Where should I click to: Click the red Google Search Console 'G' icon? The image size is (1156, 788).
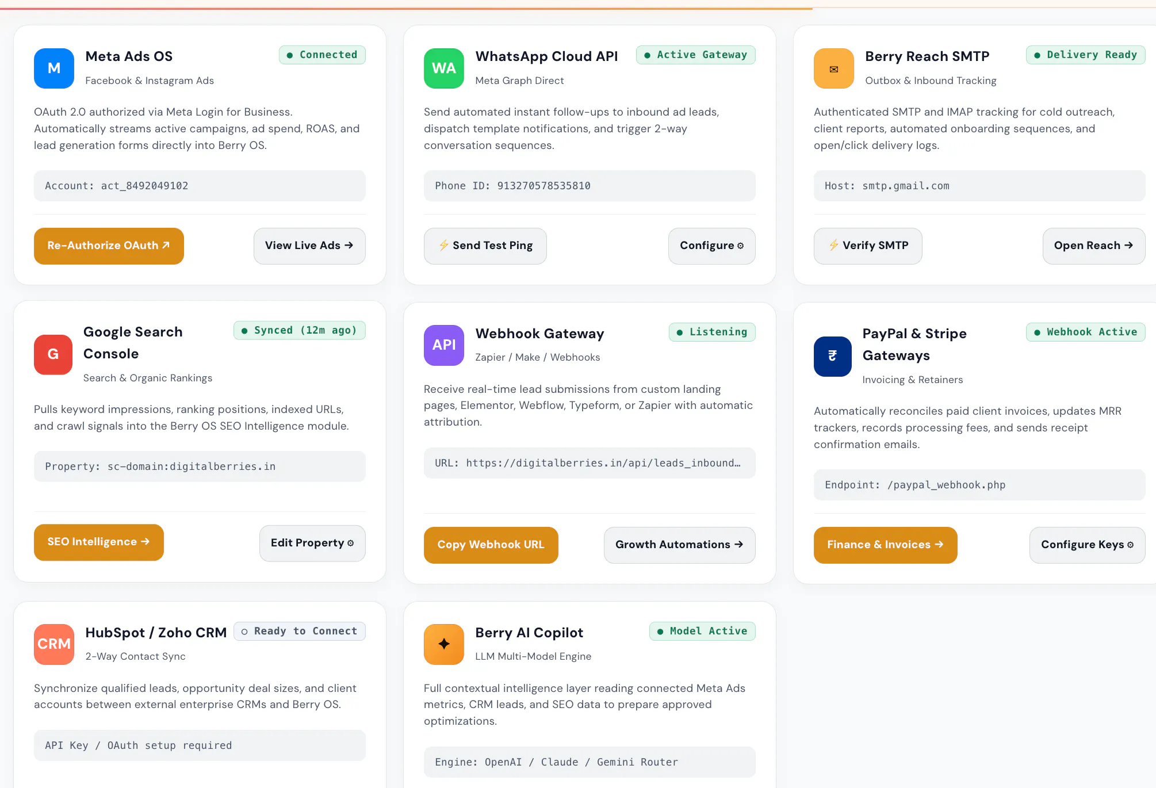53,354
